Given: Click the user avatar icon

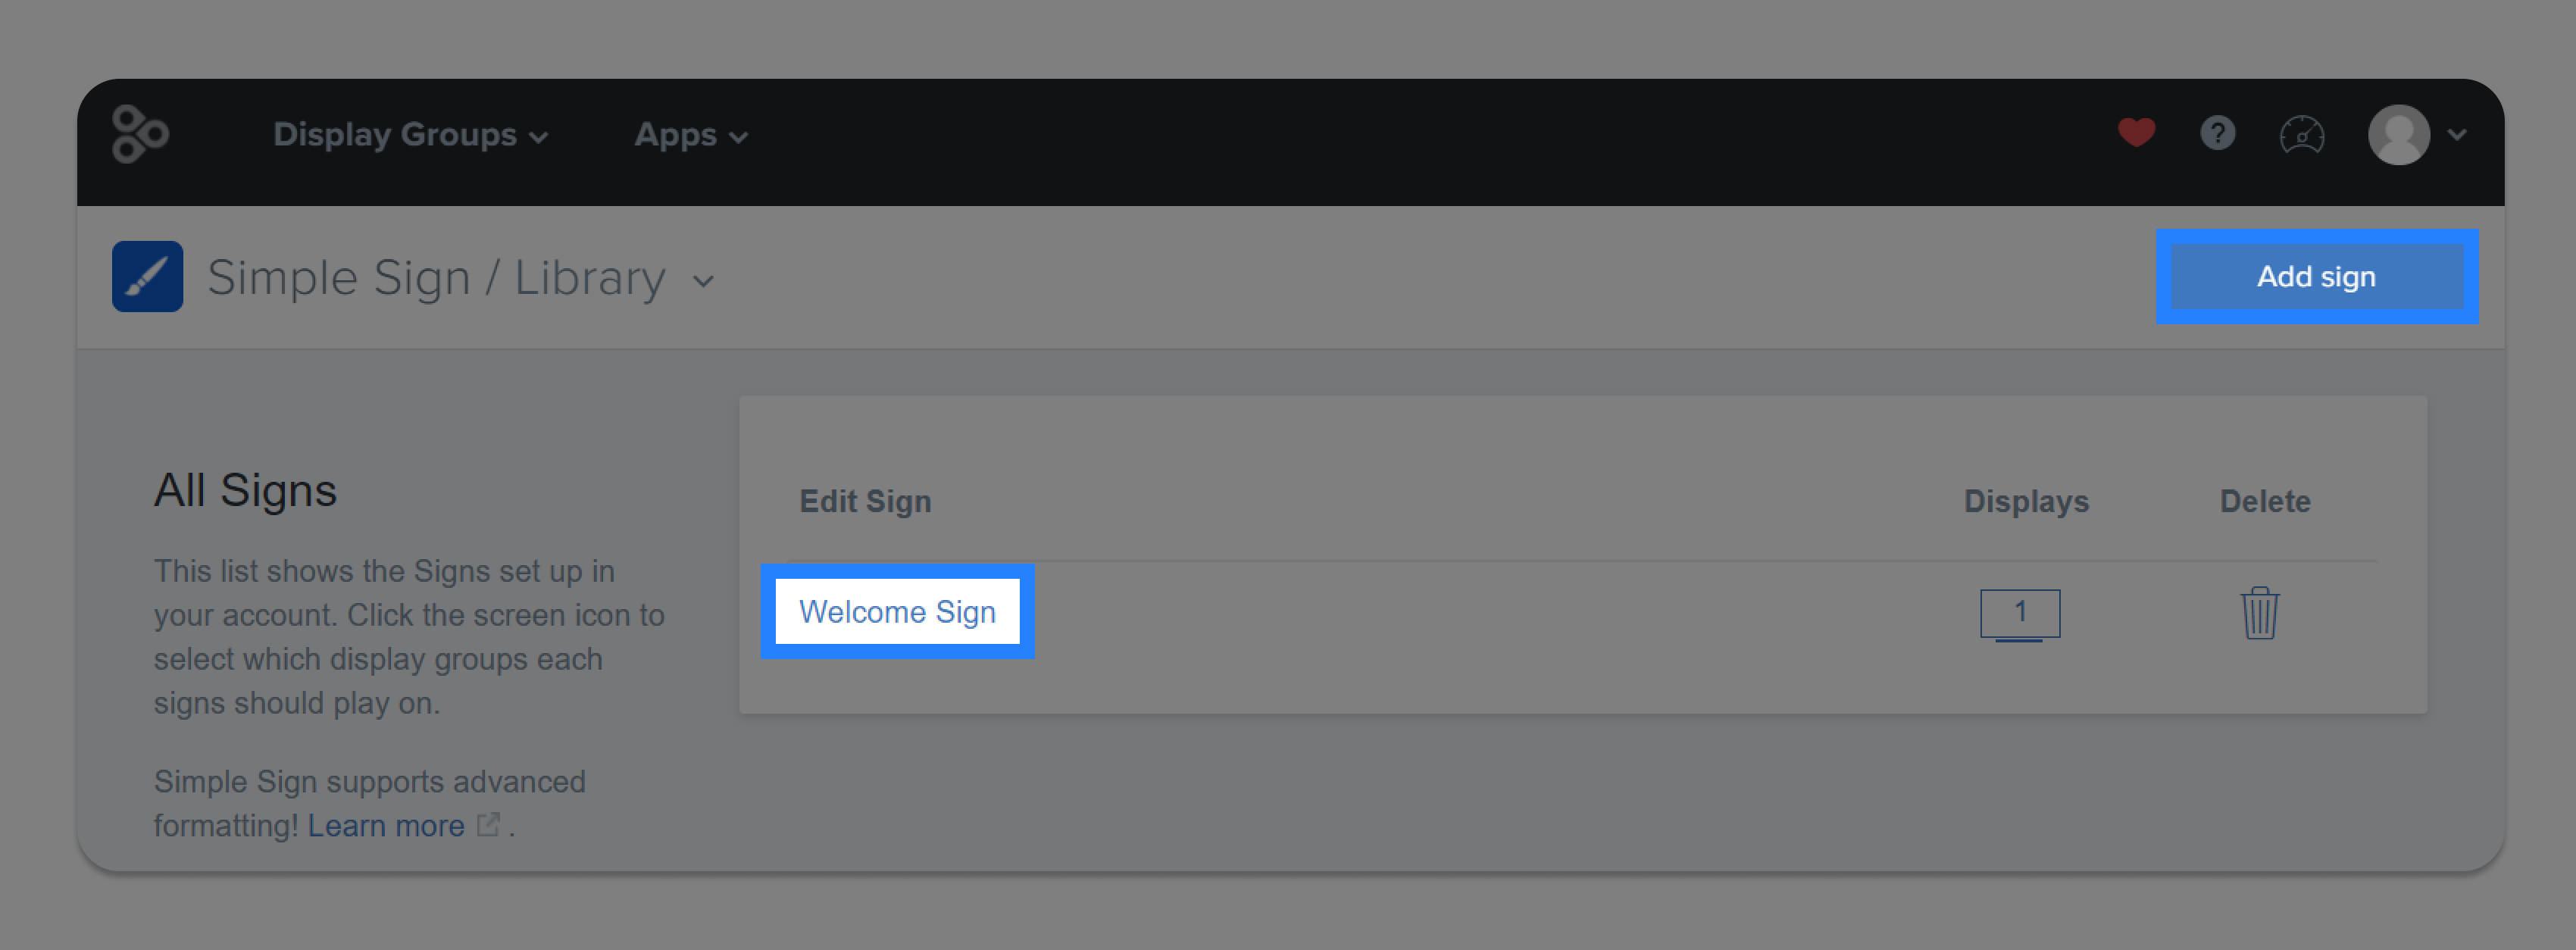Looking at the screenshot, I should coord(2398,134).
